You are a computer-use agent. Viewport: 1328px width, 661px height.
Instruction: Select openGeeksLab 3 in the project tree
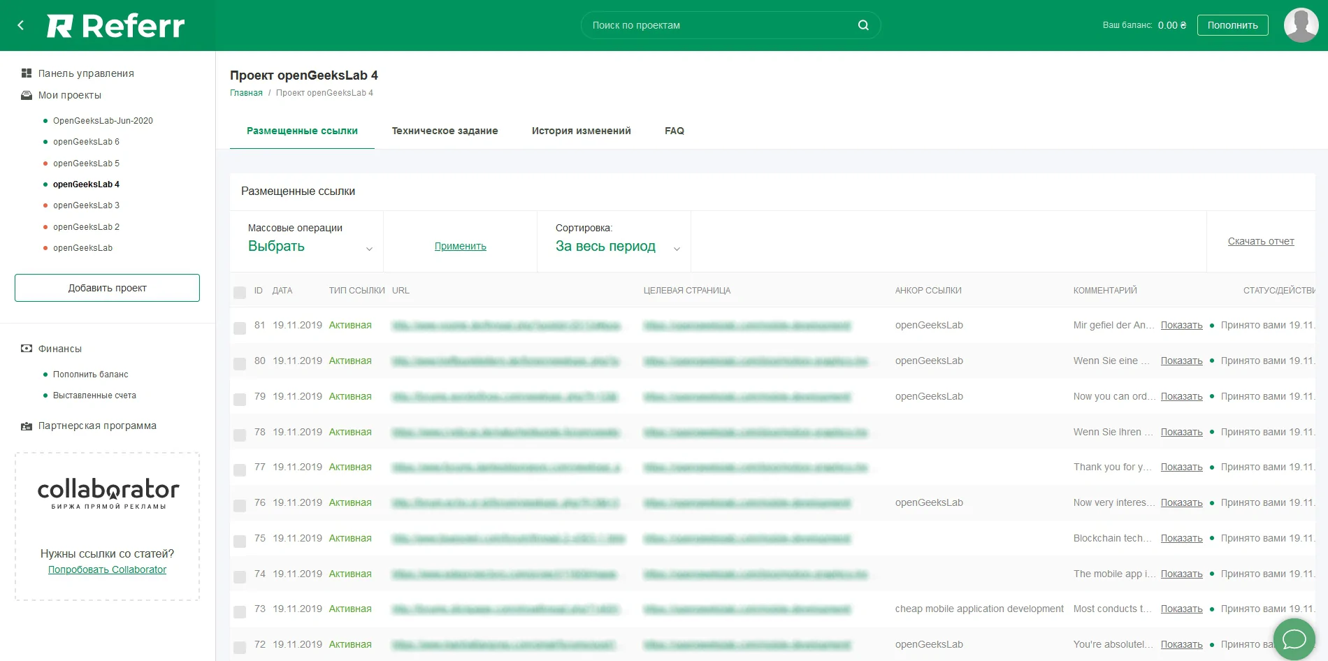coord(86,205)
